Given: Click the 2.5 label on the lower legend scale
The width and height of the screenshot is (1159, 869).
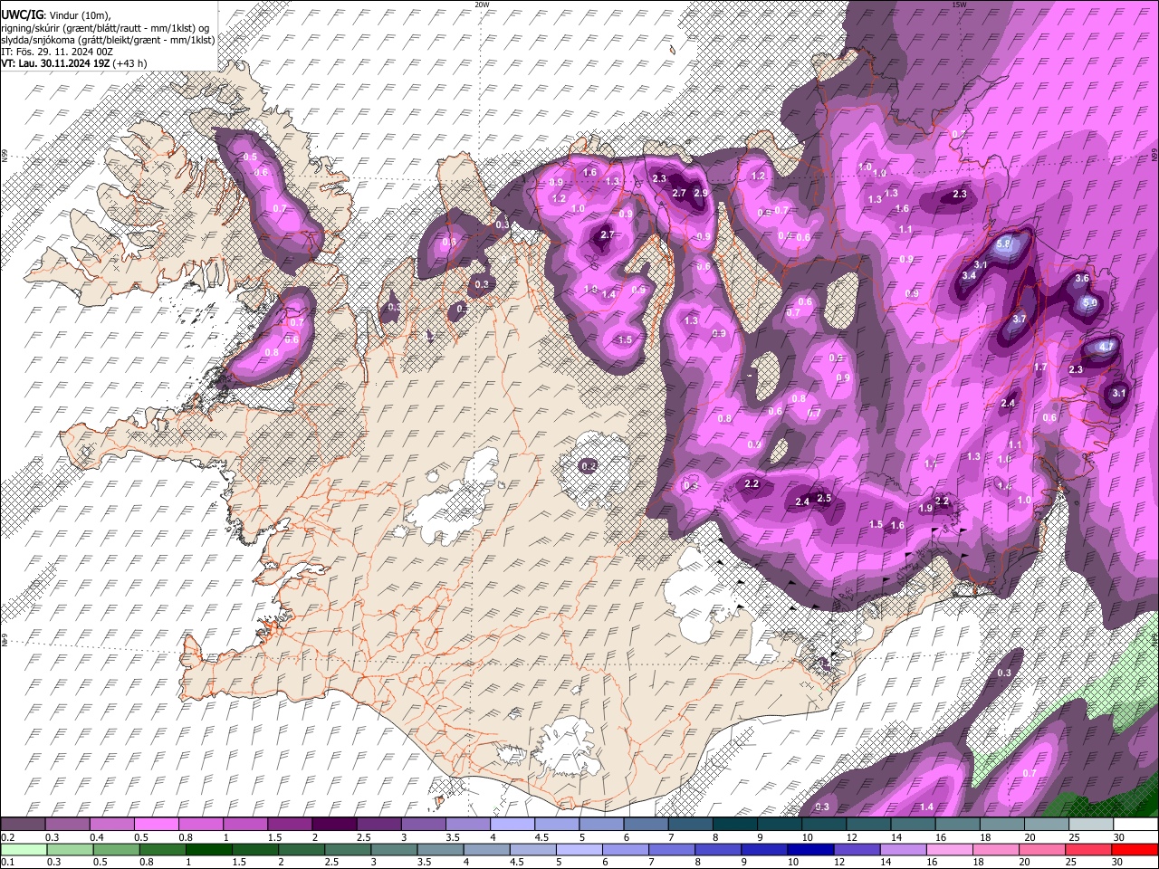Looking at the screenshot, I should pyautogui.click(x=331, y=862).
